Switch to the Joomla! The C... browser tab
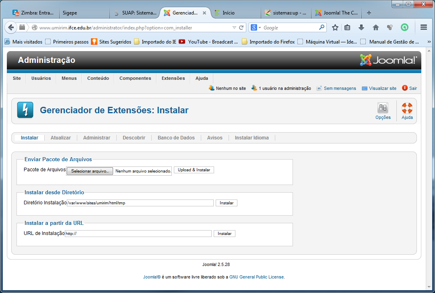Viewport: 435px width, 293px height. tap(337, 13)
